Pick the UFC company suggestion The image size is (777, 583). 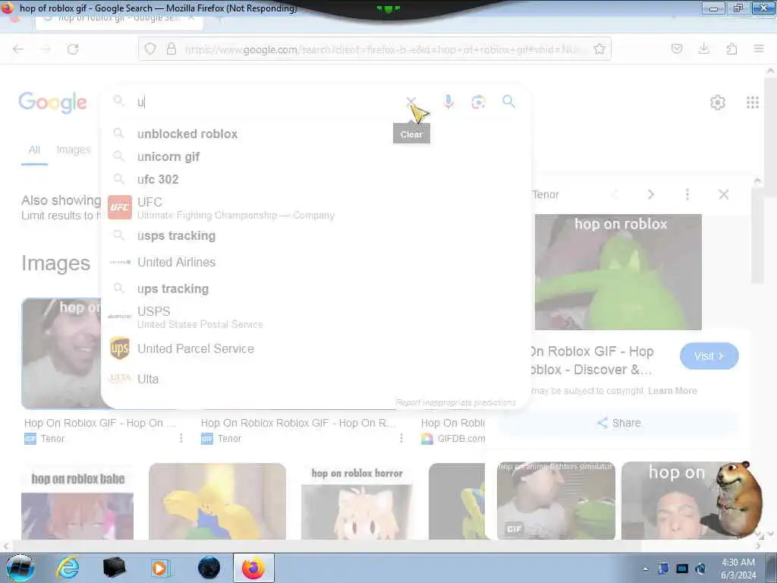315,208
